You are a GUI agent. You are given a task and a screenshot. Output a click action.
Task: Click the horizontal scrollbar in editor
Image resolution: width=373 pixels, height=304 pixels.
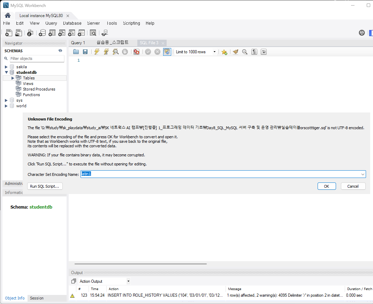(x=140, y=264)
